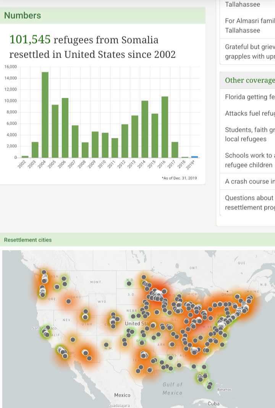275x408 pixels.
Task: Click the North Dakota map marker
Action: point(144,277)
